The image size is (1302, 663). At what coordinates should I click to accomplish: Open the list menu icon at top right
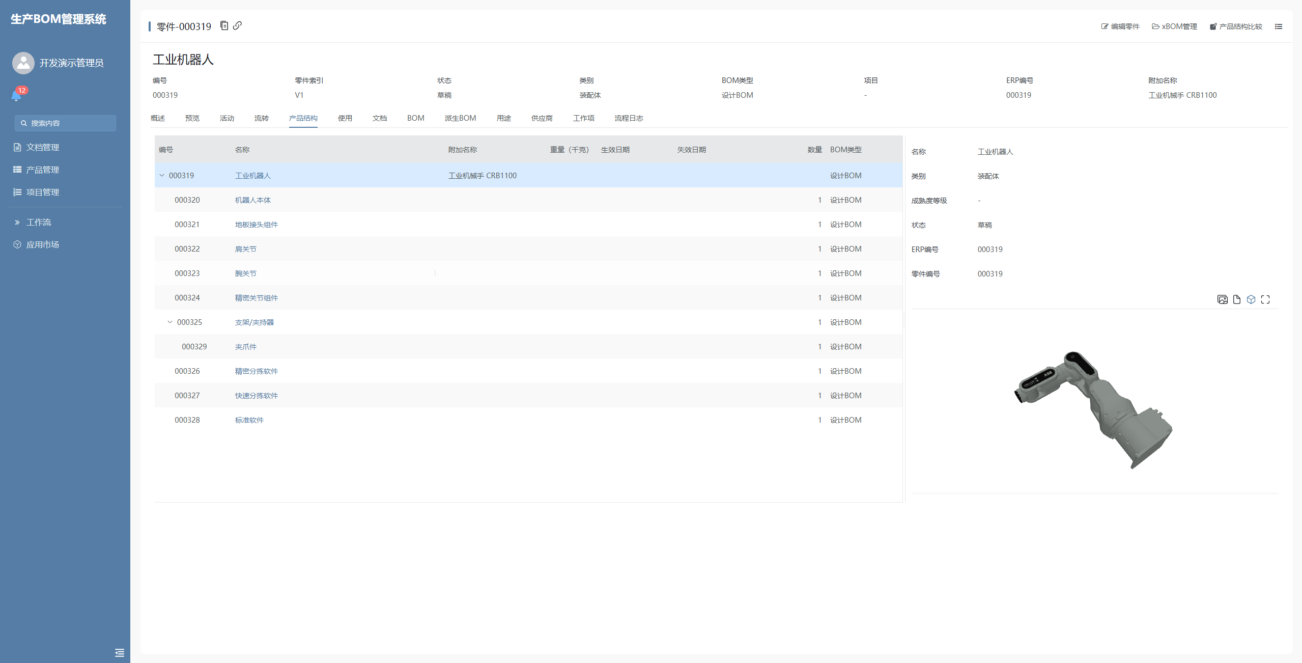pos(1279,26)
